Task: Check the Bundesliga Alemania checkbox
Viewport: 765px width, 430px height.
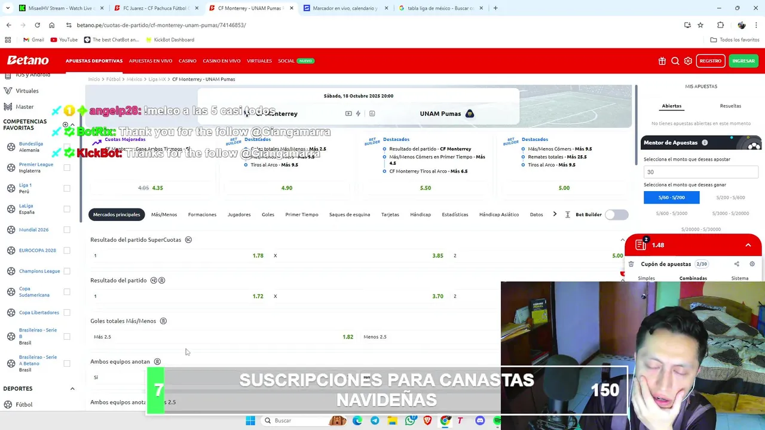Action: pos(67,147)
